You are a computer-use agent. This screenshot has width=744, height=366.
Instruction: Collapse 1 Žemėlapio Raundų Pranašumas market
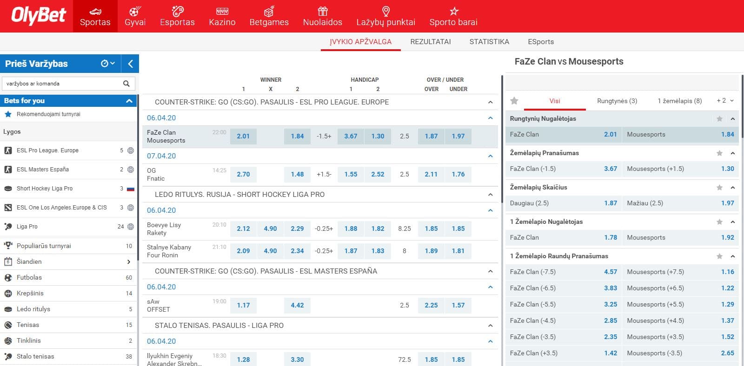733,256
